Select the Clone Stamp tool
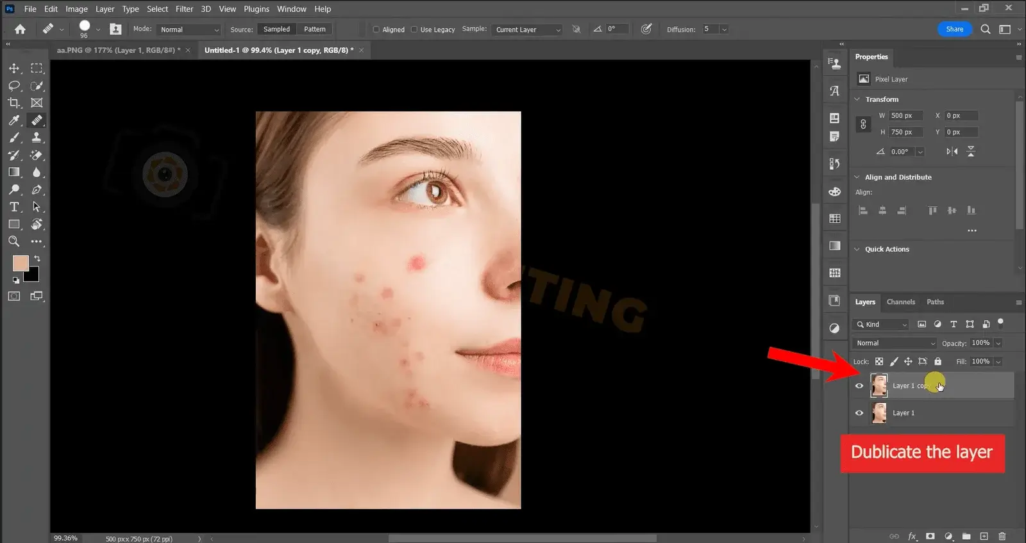1026x543 pixels. point(37,138)
